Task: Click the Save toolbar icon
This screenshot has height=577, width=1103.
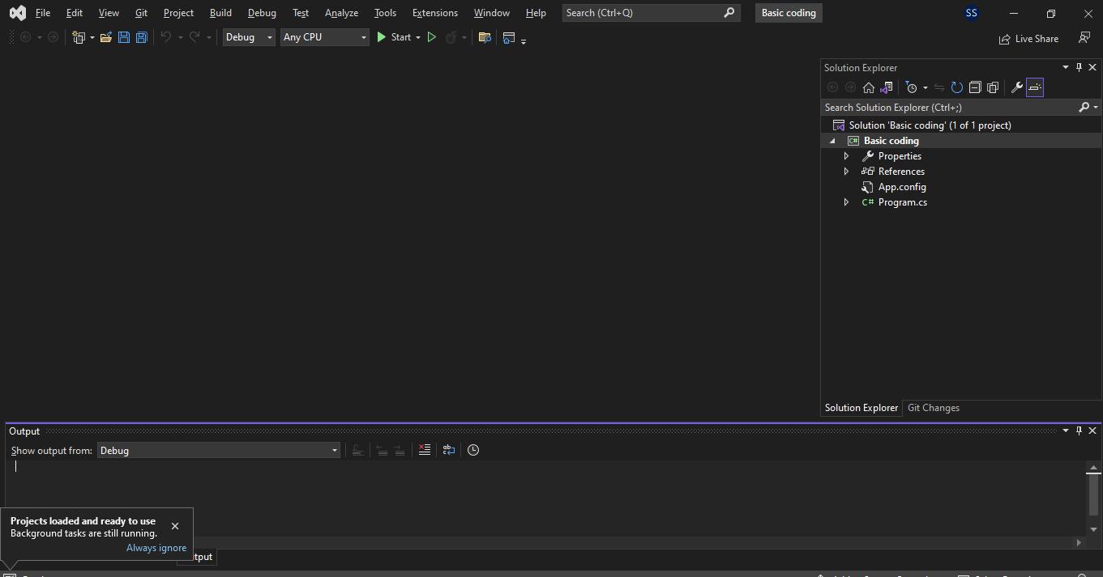Action: (x=123, y=37)
